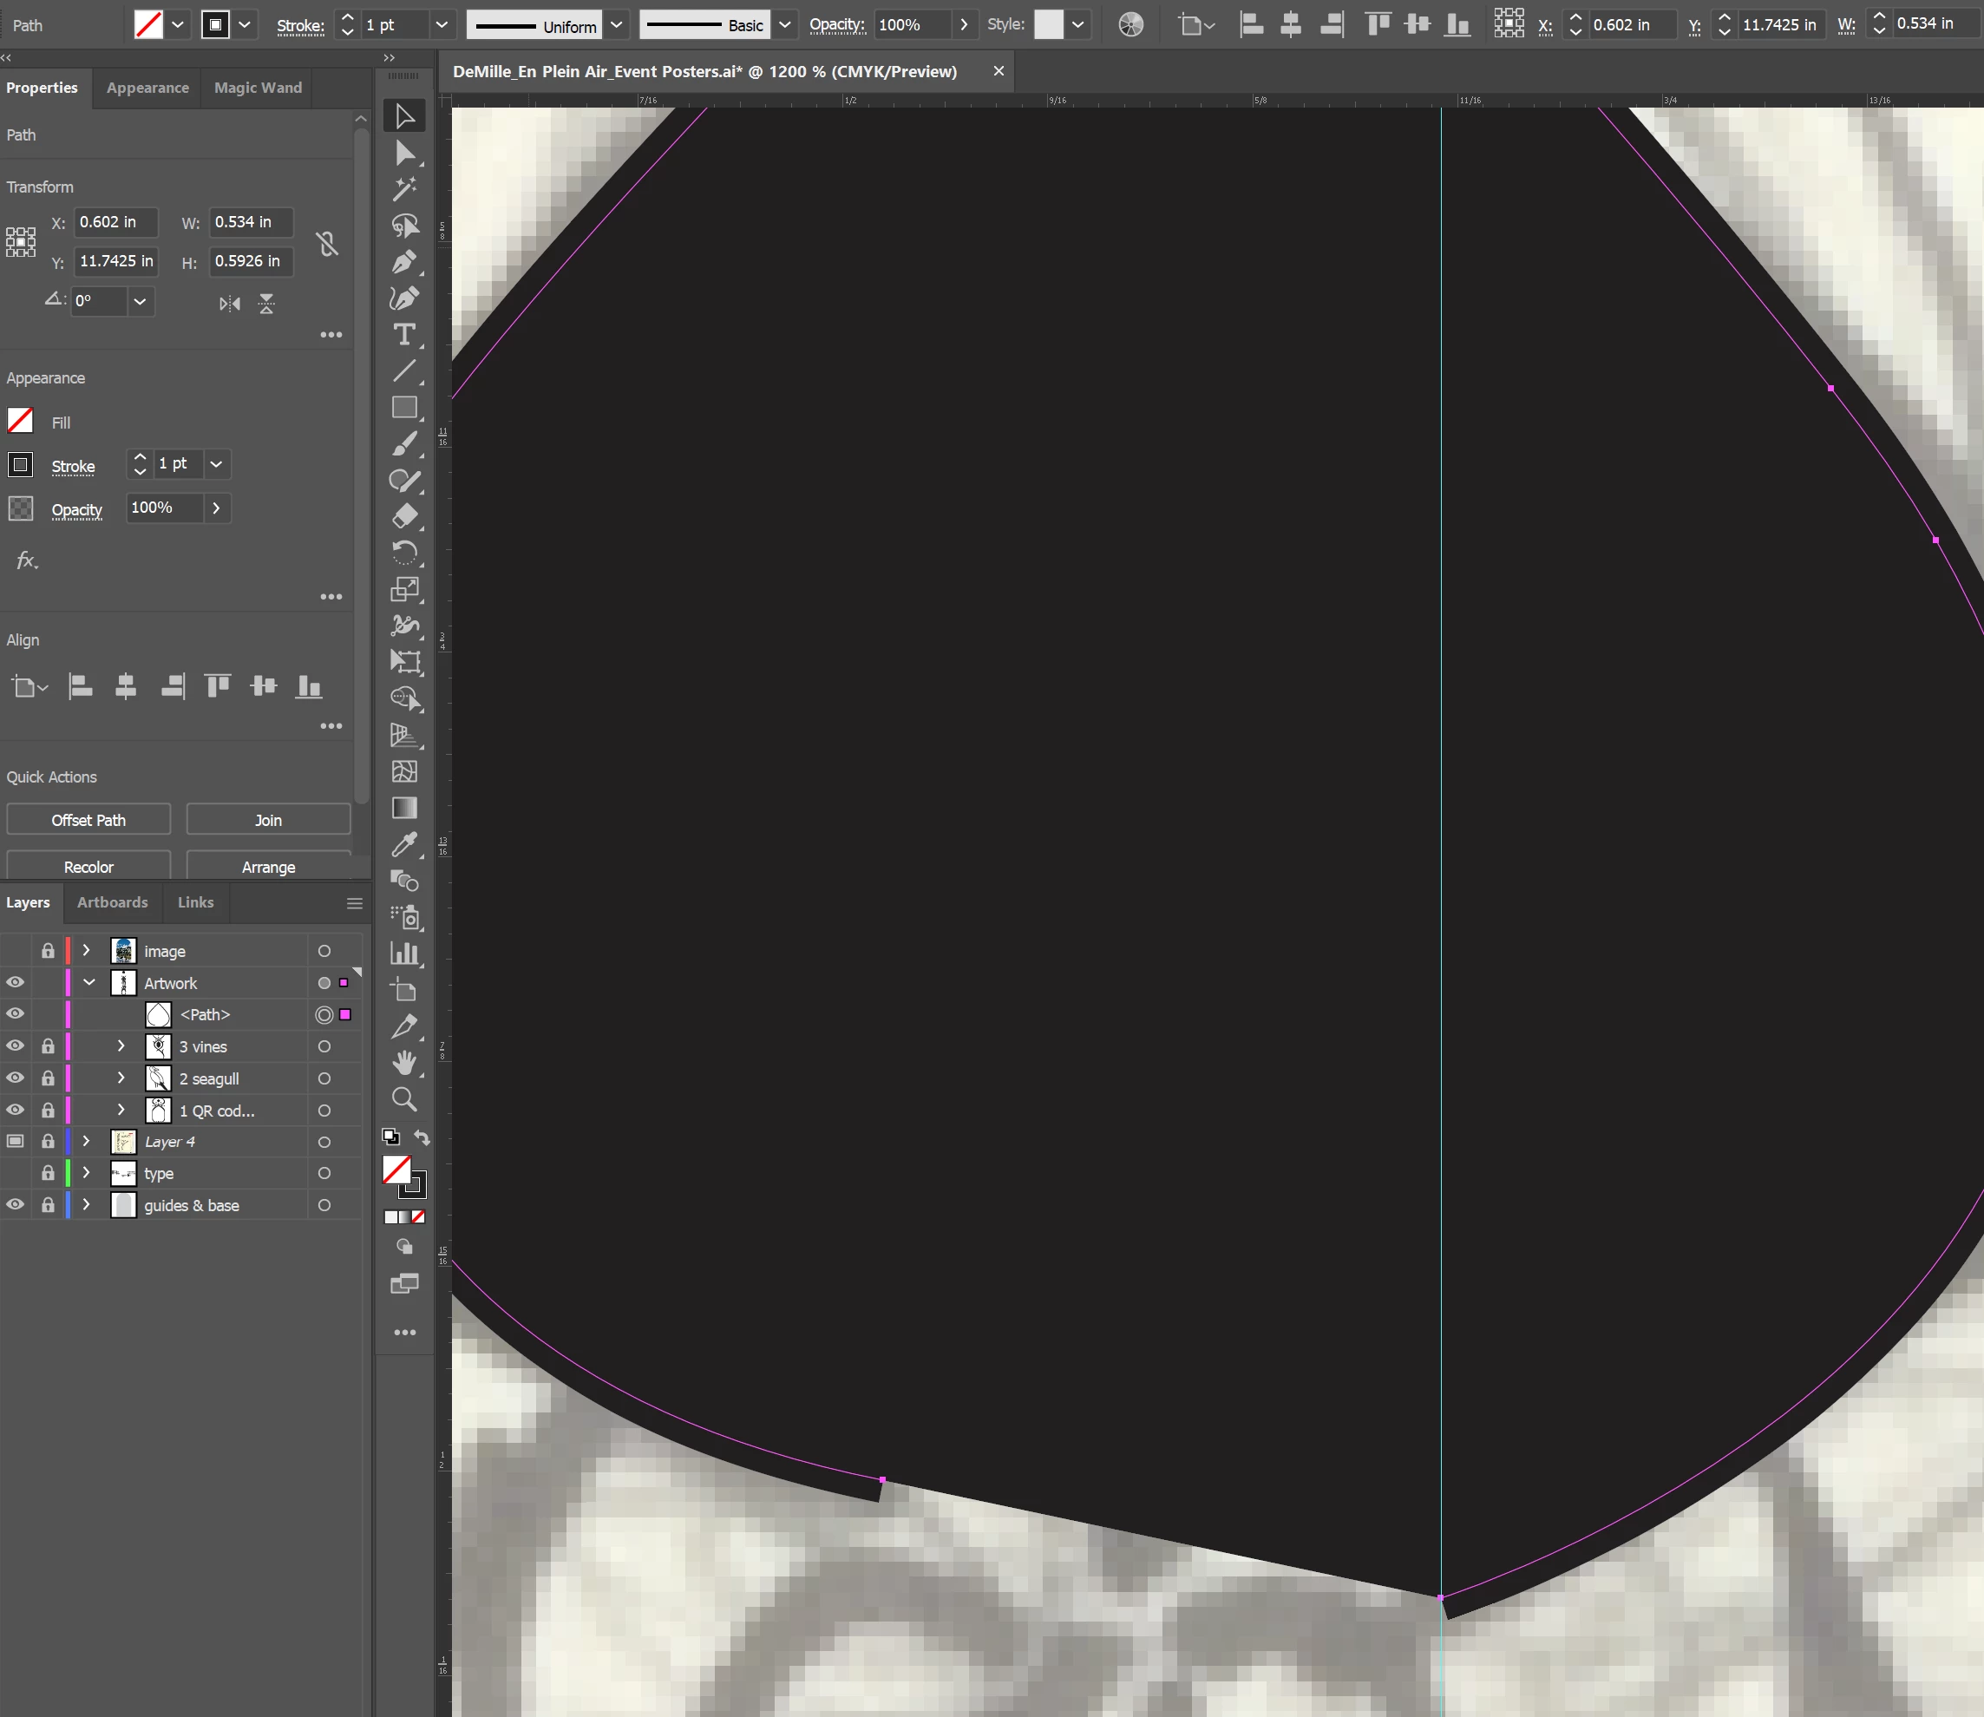Hide the 2 seagull sublayer
The image size is (1984, 1717).
pyautogui.click(x=16, y=1078)
